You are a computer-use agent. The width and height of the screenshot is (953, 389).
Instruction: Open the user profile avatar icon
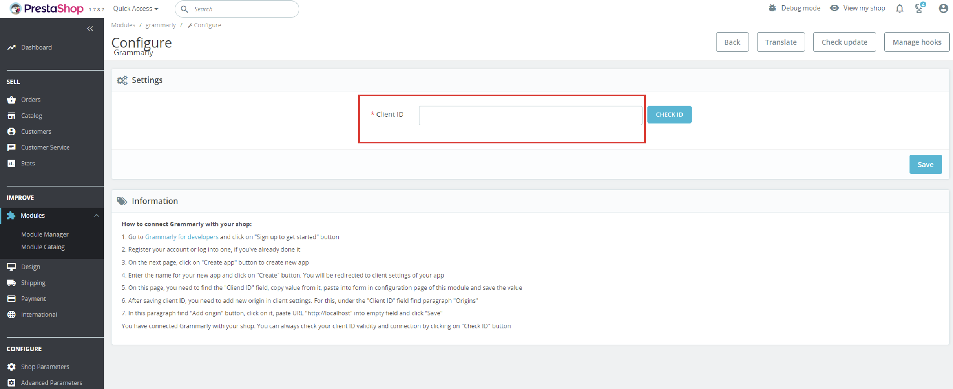point(943,8)
